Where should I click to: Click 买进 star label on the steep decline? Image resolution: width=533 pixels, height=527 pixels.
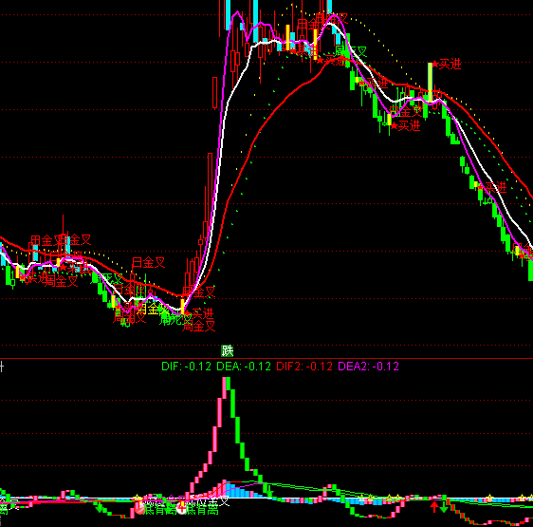click(491, 187)
